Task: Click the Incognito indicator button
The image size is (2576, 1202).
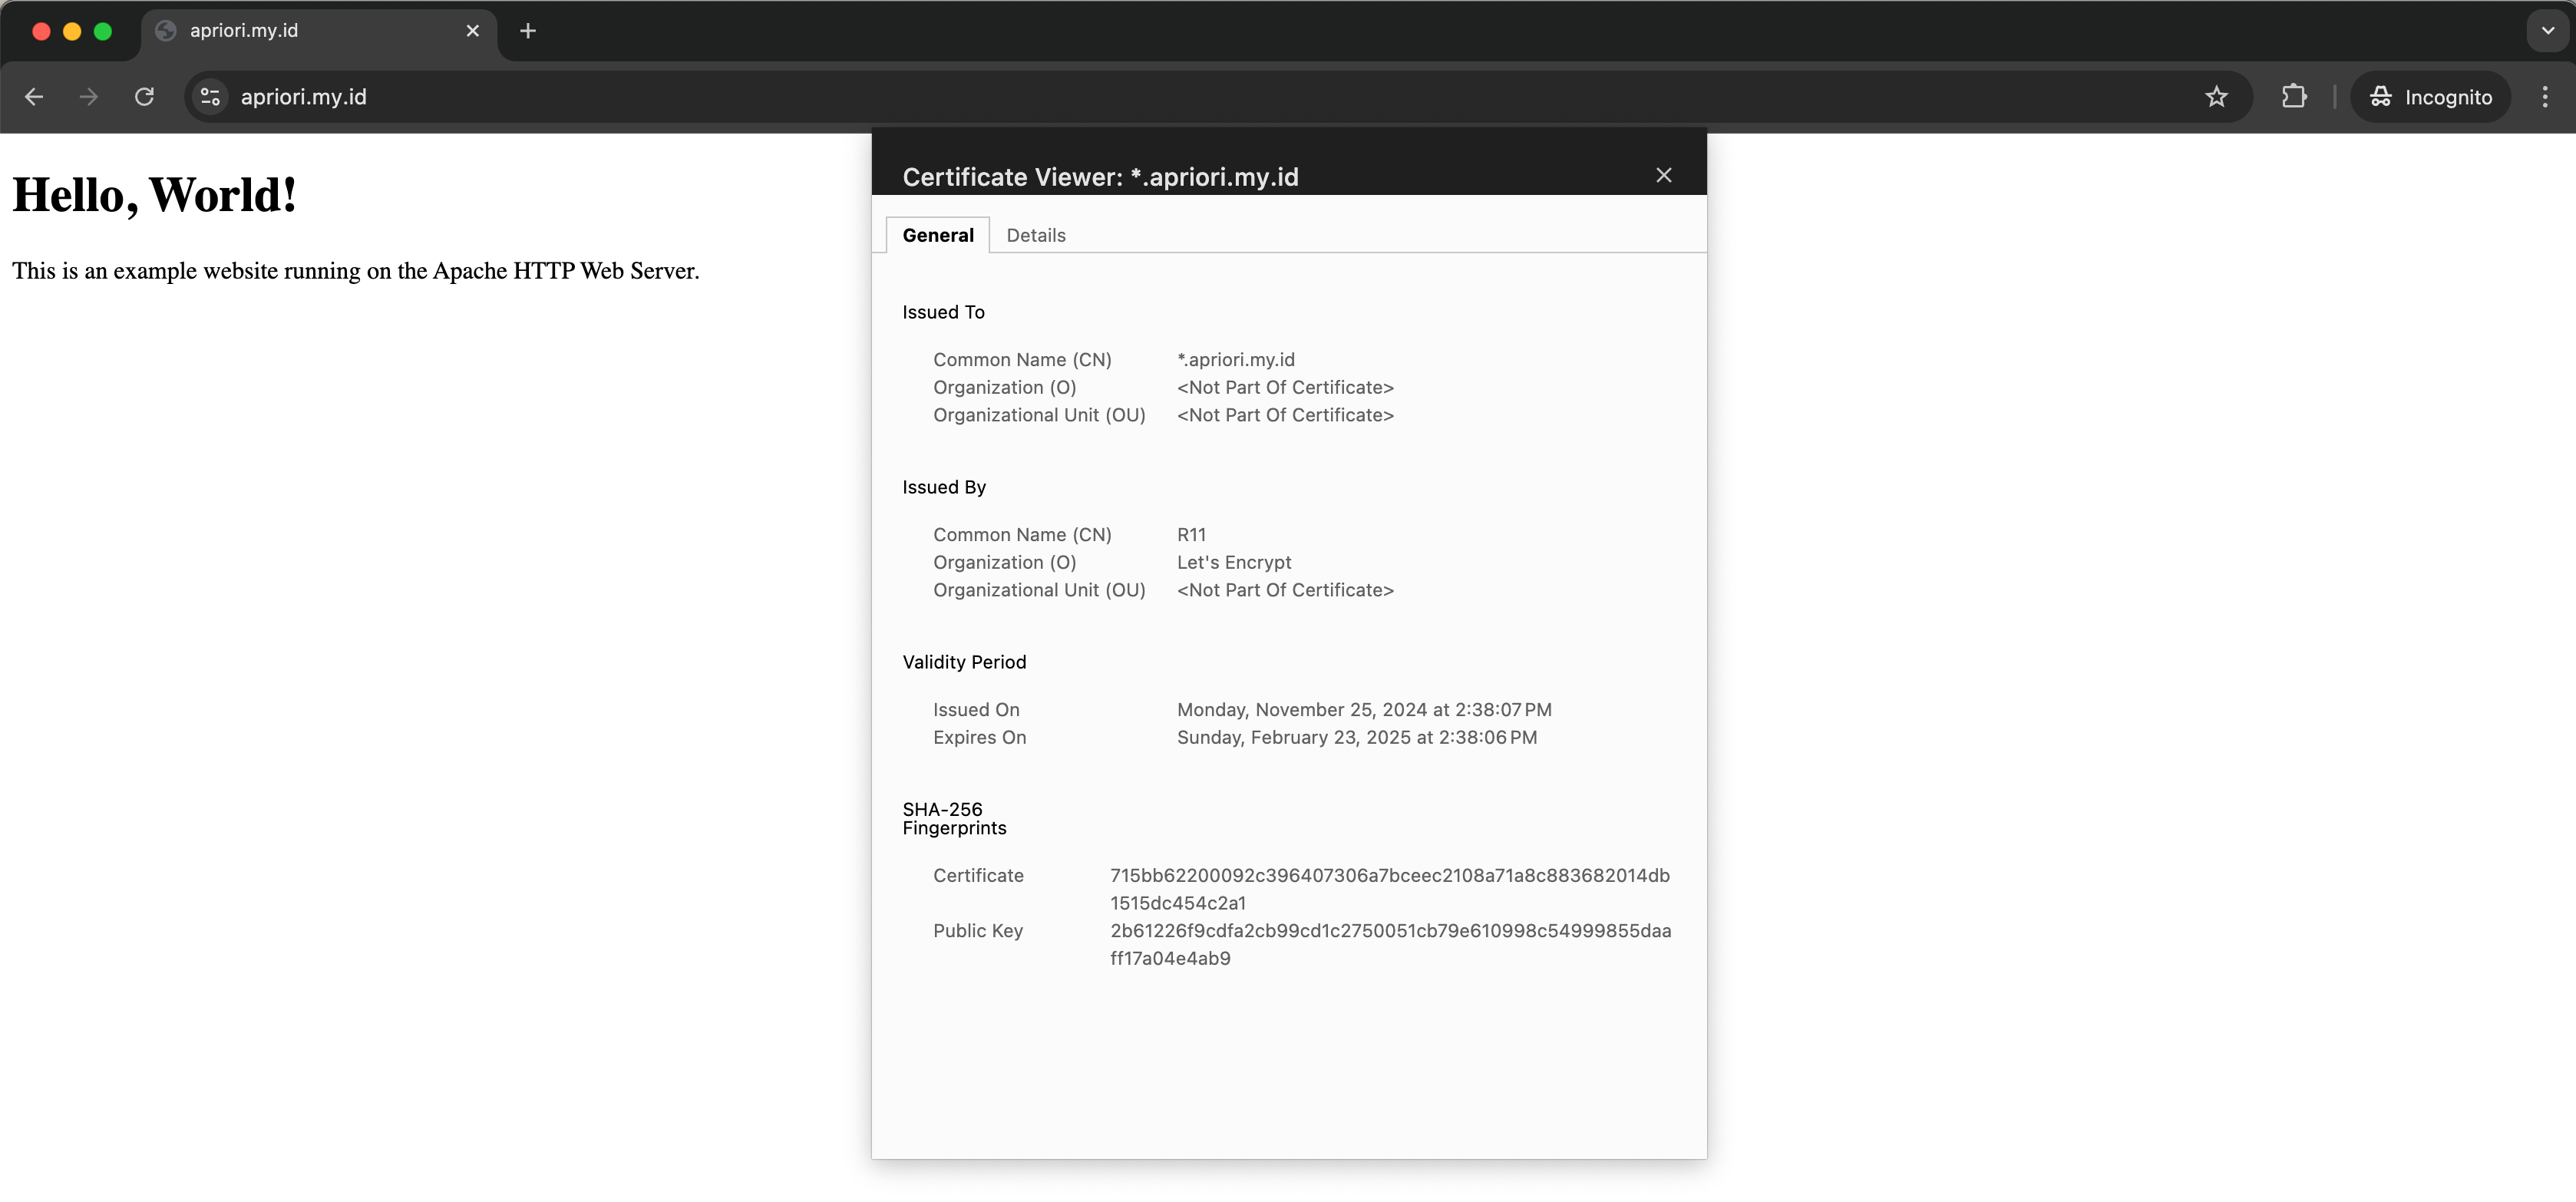Action: [2430, 97]
